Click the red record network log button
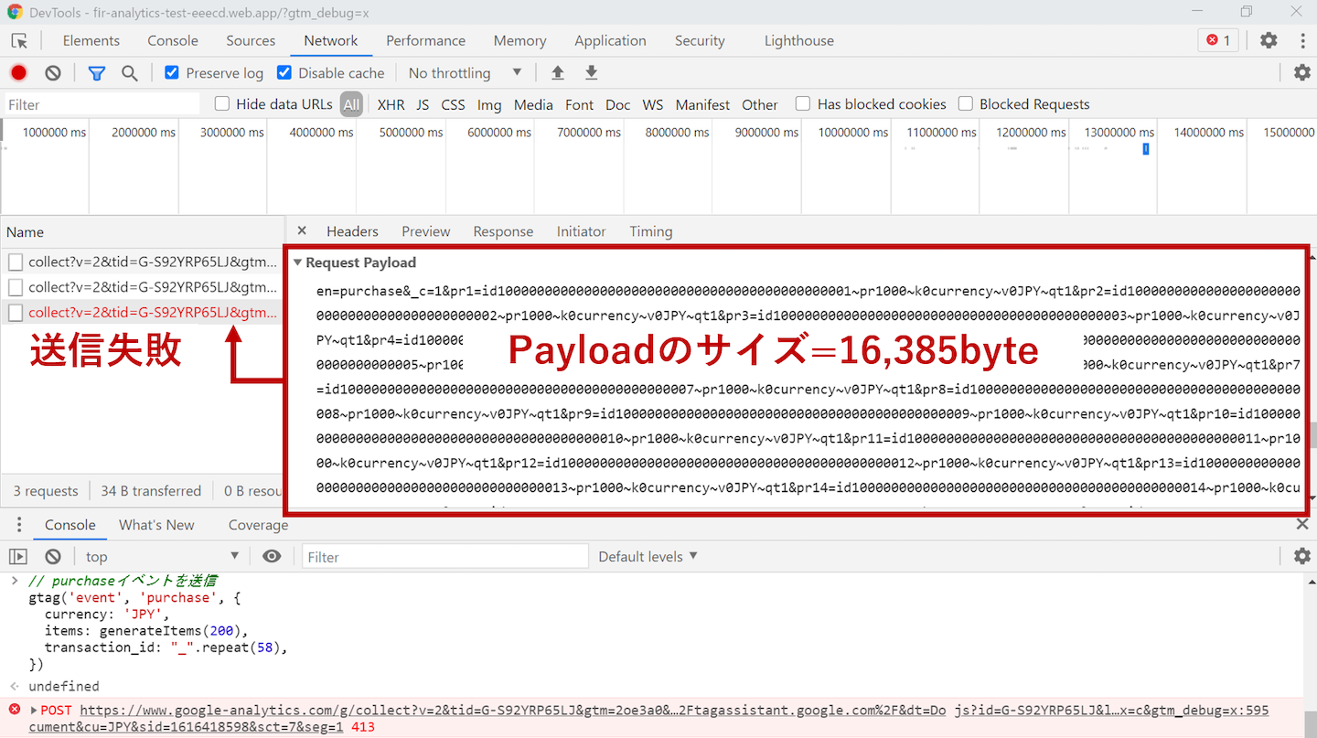 pyautogui.click(x=18, y=73)
